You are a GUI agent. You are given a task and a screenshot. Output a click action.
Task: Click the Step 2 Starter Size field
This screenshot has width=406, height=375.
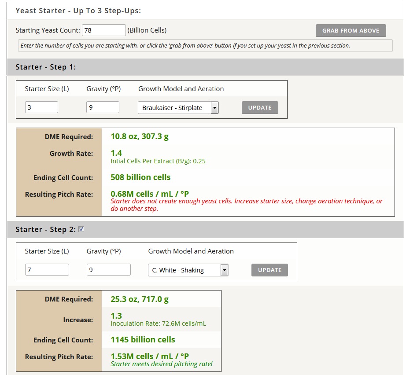pos(47,270)
